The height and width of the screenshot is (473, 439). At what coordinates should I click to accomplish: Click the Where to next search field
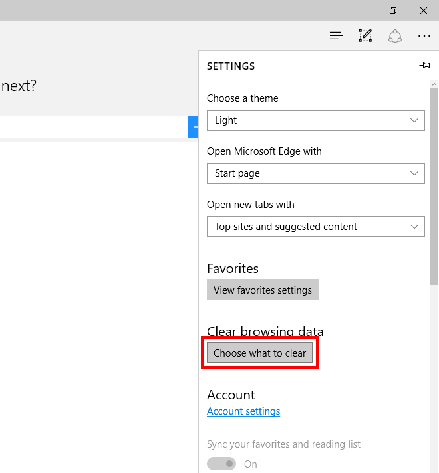pyautogui.click(x=93, y=127)
